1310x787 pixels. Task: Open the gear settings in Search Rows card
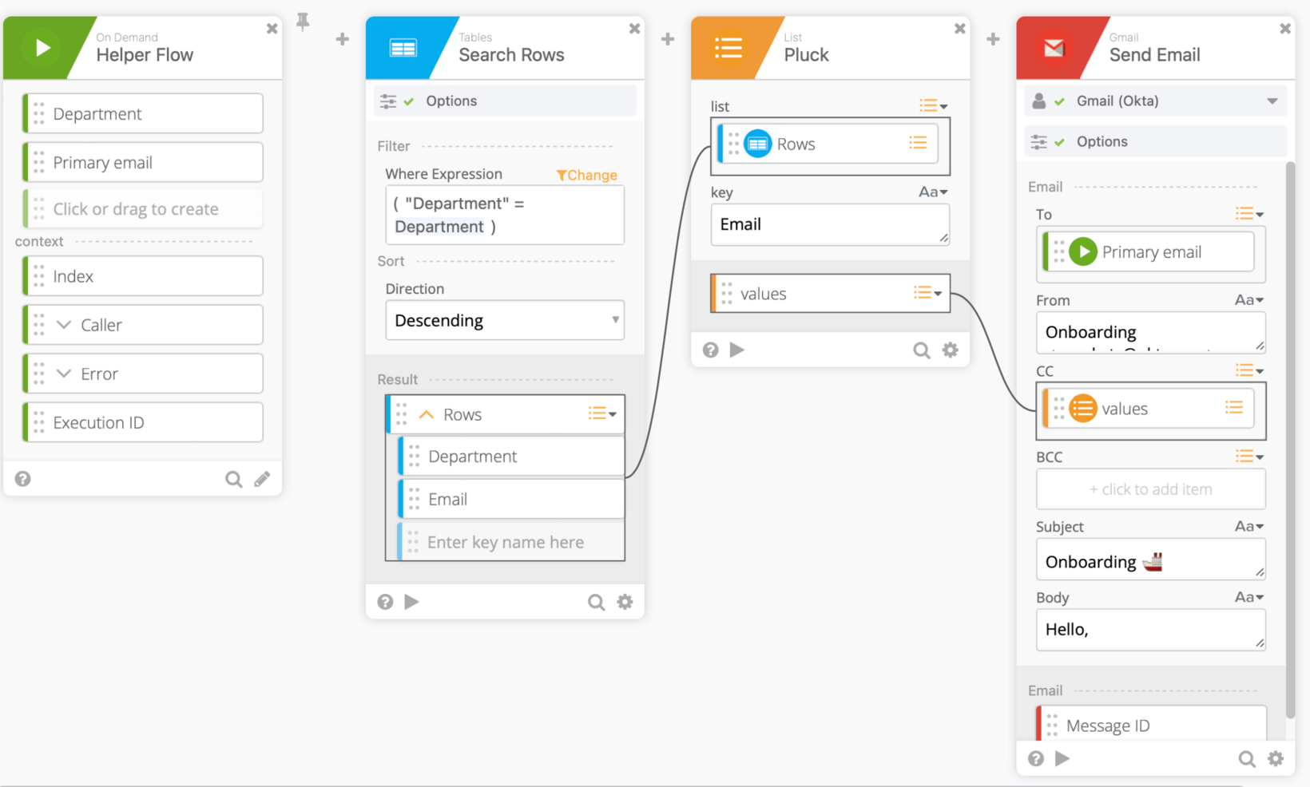point(625,602)
